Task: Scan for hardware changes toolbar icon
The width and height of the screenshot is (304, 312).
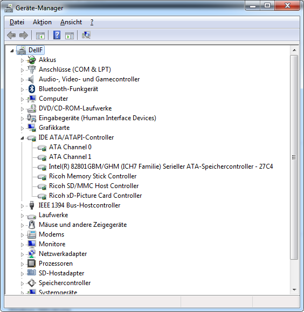Action: 86,35
